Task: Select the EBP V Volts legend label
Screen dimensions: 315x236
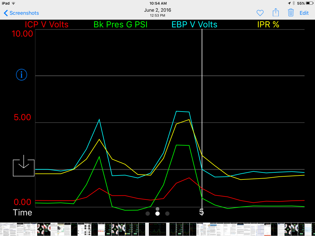Action: (194, 25)
